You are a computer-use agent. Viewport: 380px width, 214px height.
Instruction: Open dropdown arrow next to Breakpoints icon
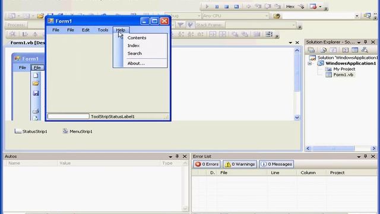pos(320,7)
